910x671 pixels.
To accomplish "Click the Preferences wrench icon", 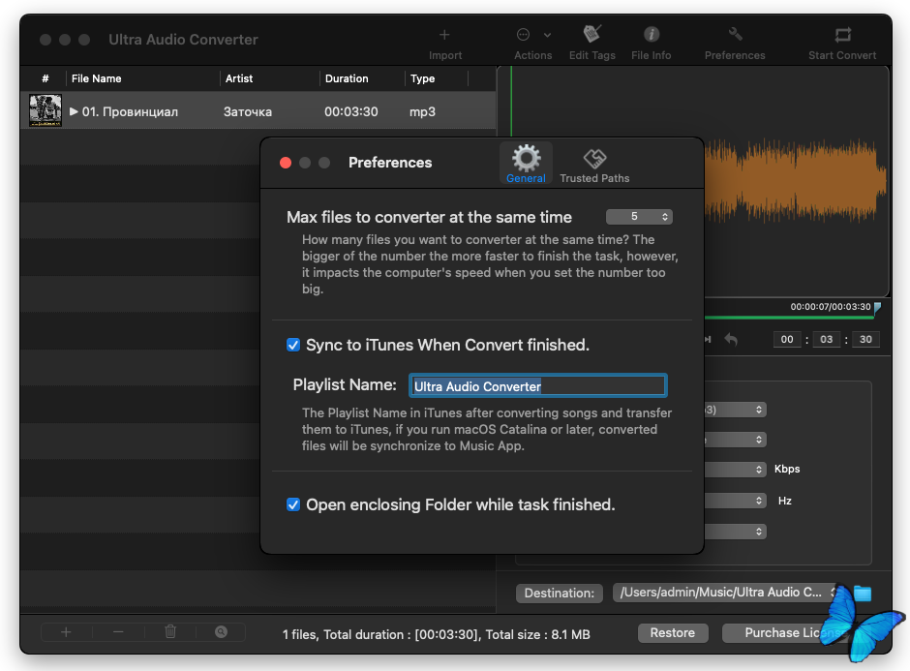I will (735, 35).
